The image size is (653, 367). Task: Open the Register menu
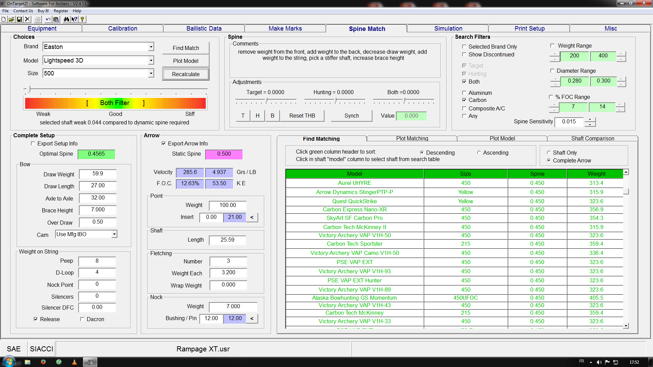61,11
